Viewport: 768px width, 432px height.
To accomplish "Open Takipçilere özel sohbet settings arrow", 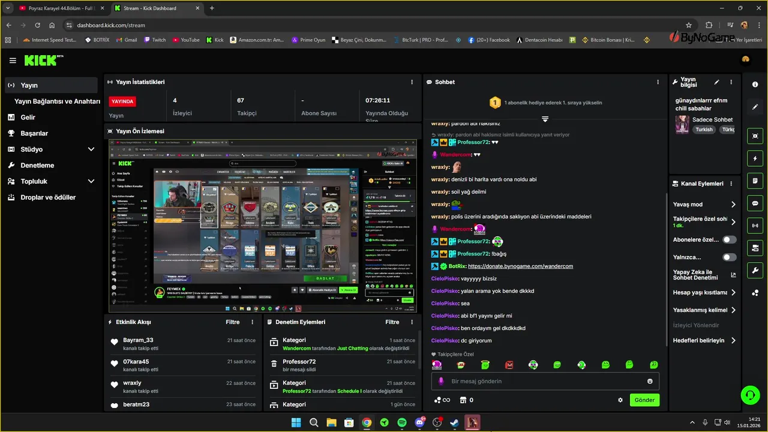I will click(x=733, y=222).
